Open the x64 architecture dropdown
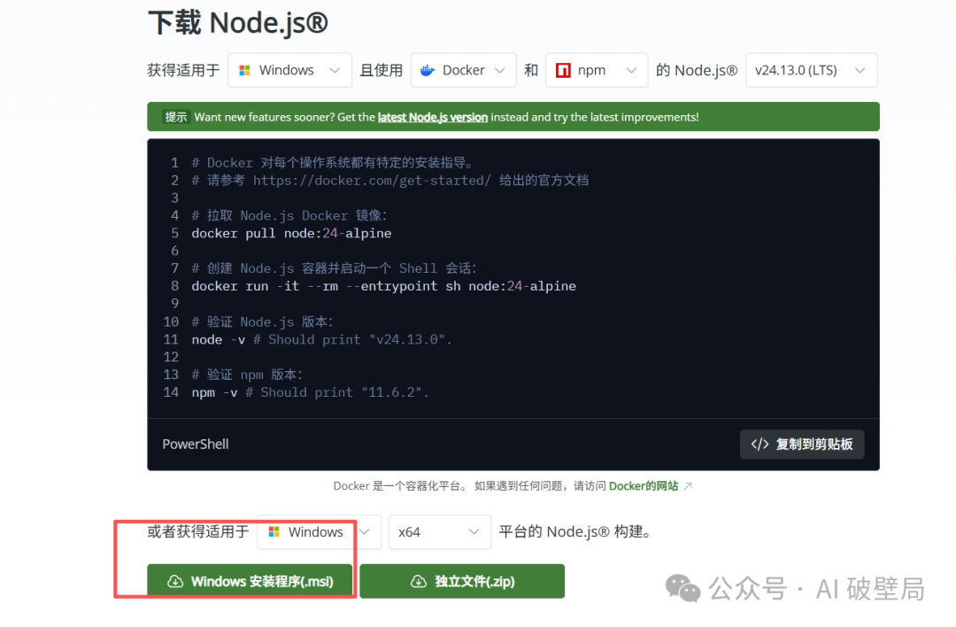 click(440, 532)
